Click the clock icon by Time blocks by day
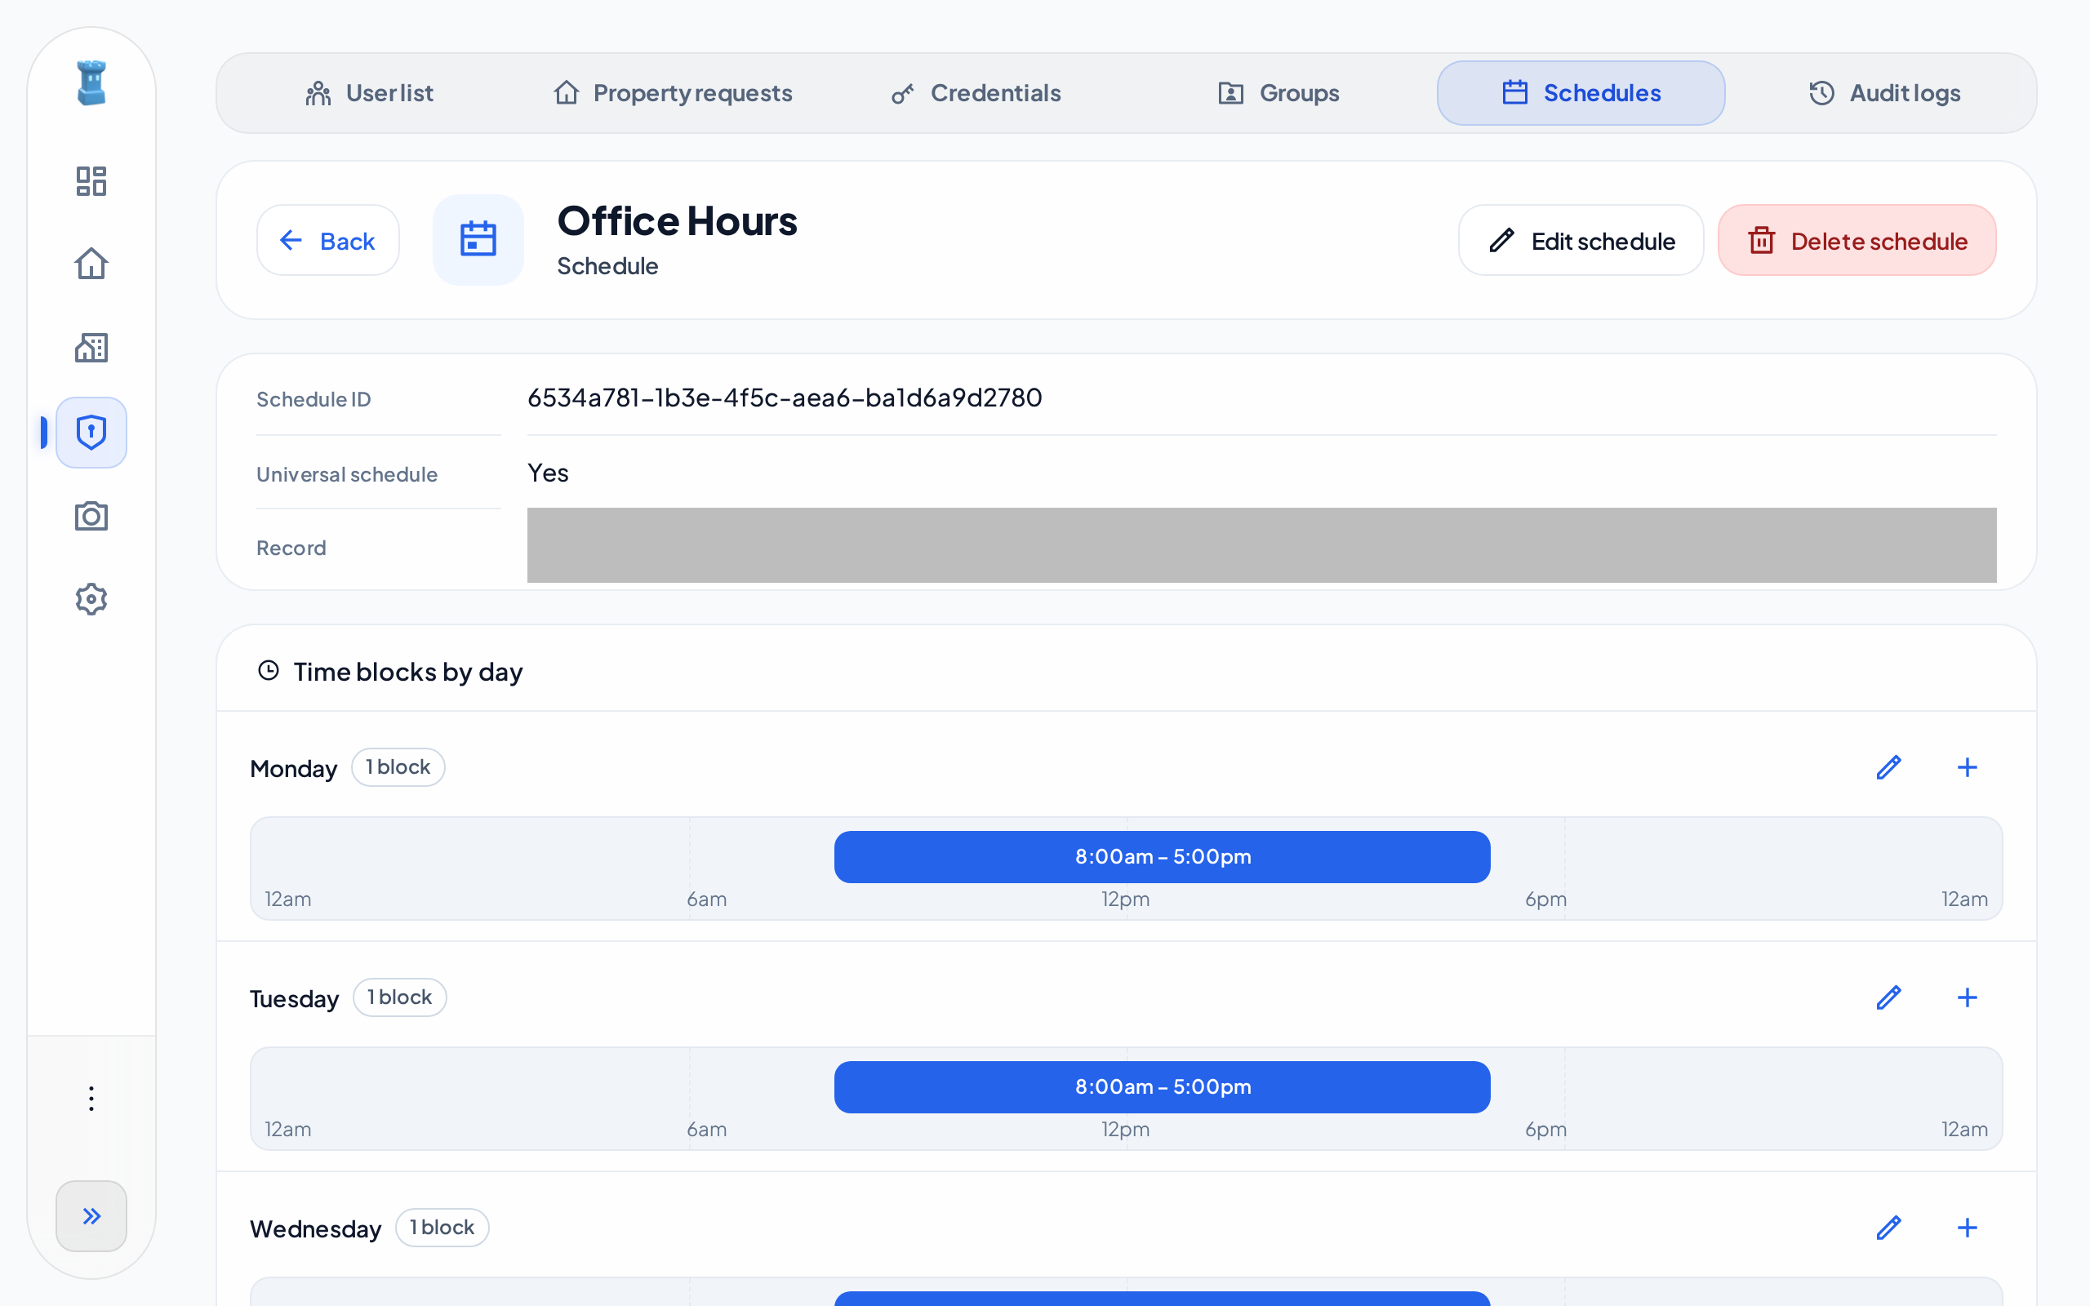2090x1306 pixels. (x=269, y=670)
